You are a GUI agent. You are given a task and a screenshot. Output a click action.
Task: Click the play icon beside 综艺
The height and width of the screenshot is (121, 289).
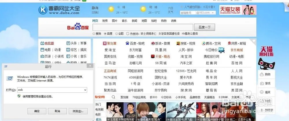click(x=68, y=50)
